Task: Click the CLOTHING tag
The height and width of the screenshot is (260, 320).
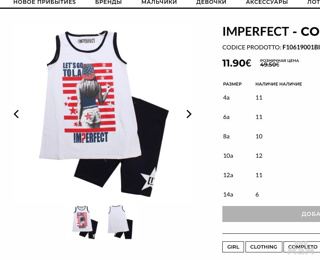Action: pyautogui.click(x=264, y=247)
